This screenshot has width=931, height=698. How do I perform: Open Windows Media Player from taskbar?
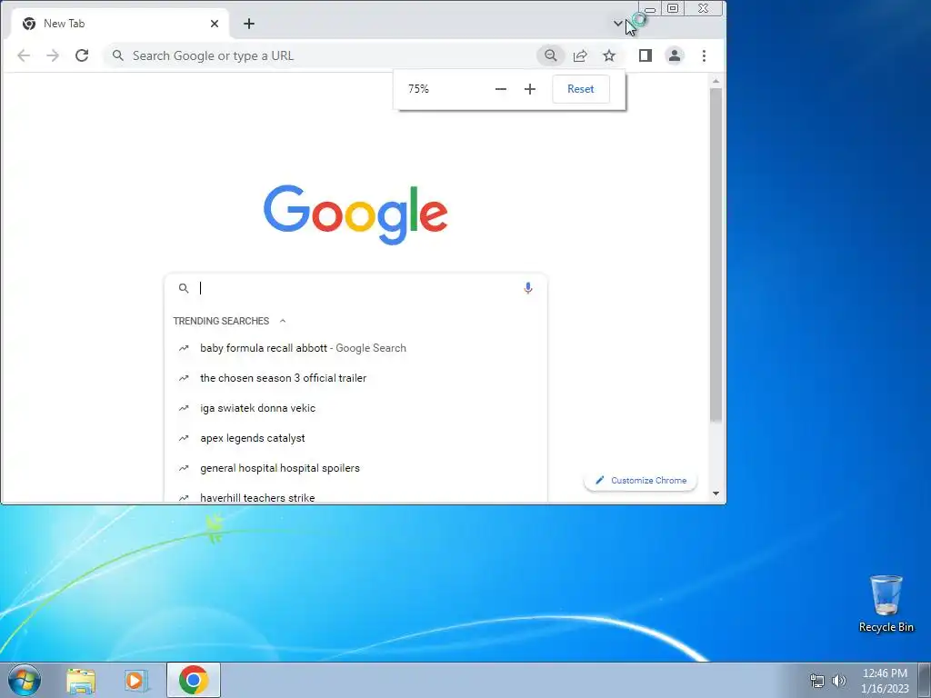(136, 680)
